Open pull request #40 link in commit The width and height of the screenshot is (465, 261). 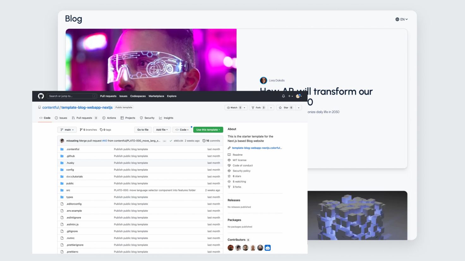pos(105,141)
